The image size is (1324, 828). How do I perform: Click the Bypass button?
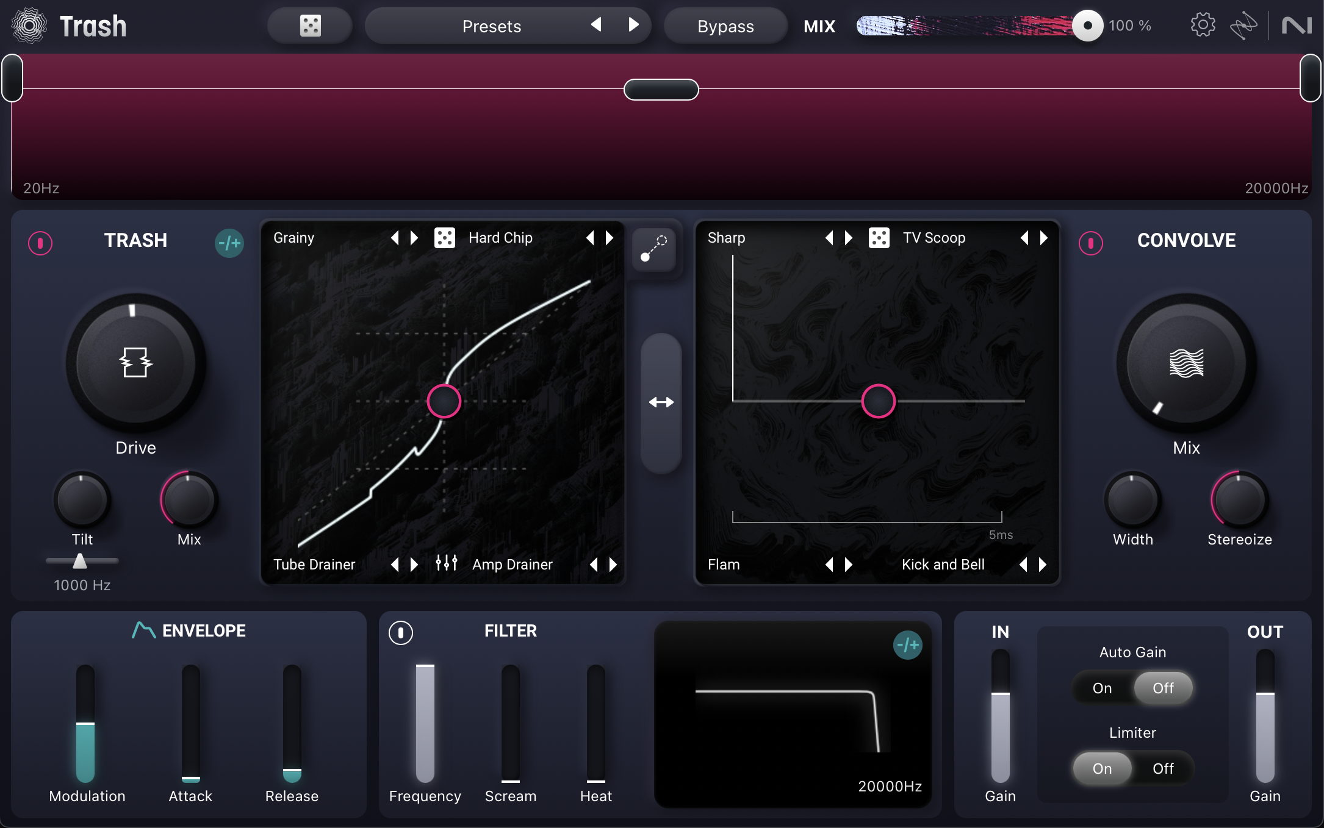[x=725, y=26]
